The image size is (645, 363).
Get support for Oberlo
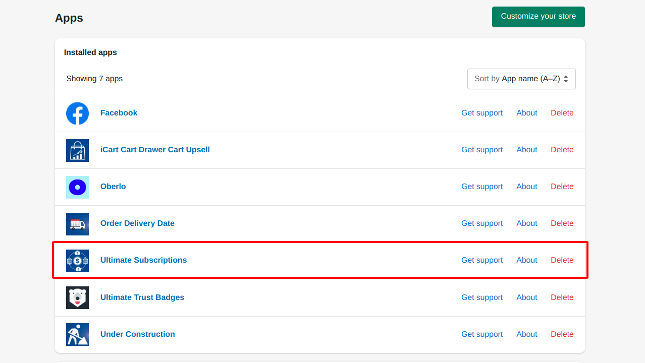482,187
